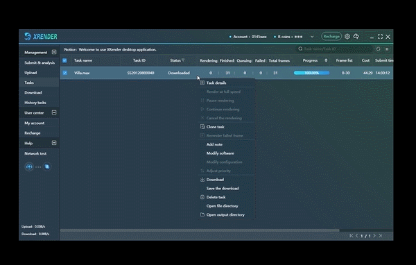Click the Open output directory folder icon

pos(202,214)
